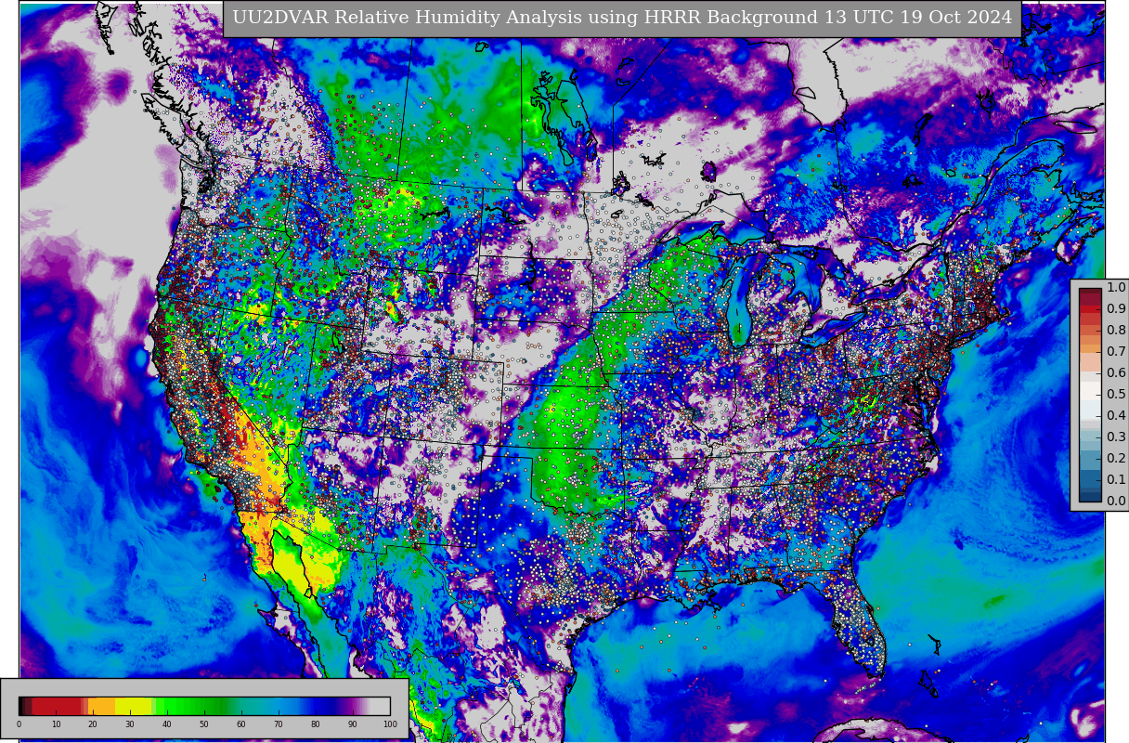Click the 40 tick label on humidity colorbar
Screen dimensions: 1129x743
[x=166, y=724]
